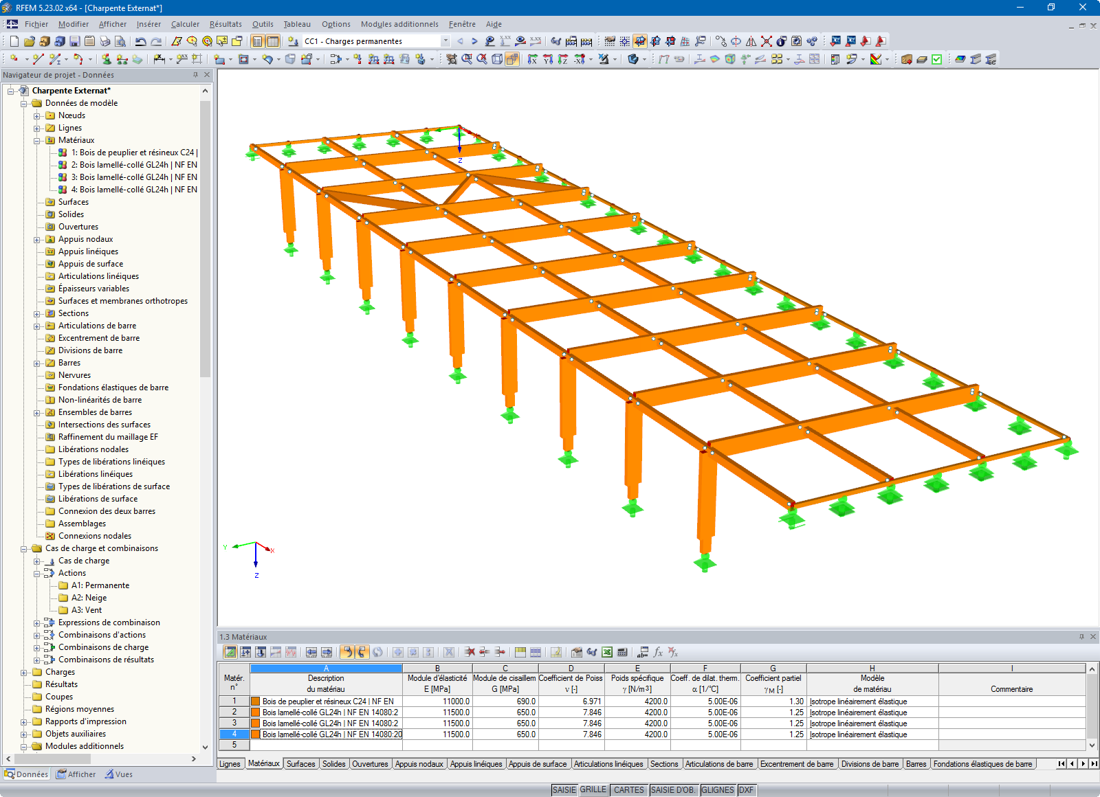
Task: Open the load case dropdown list
Action: click(x=445, y=41)
